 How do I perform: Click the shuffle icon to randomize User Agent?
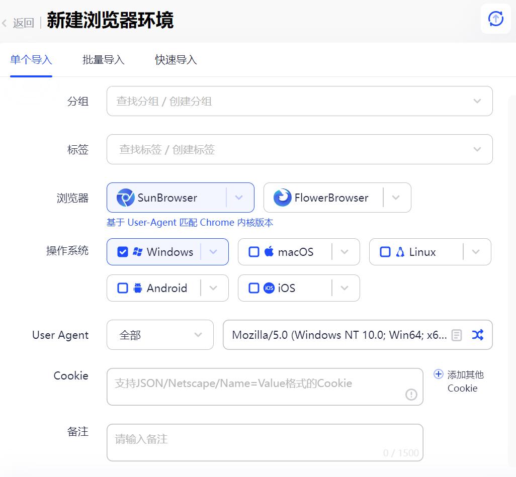[x=477, y=335]
